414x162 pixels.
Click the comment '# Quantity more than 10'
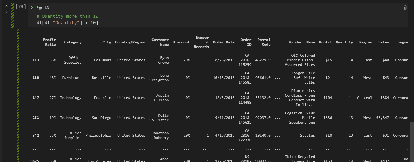tap(68, 16)
